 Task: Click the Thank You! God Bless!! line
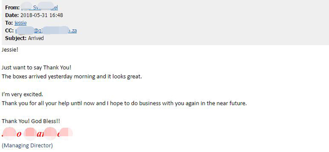[x=31, y=121]
